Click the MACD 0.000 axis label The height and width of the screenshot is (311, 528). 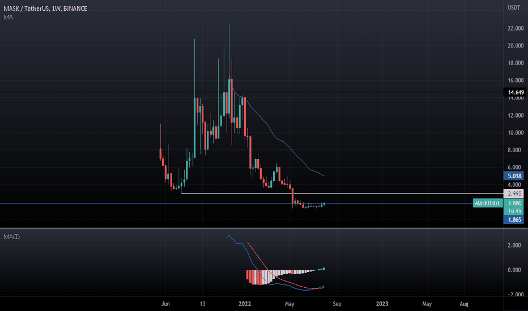(x=516, y=270)
